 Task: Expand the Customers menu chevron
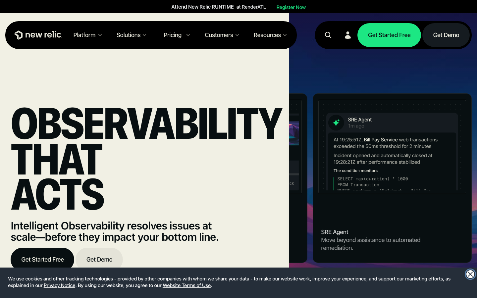point(237,35)
